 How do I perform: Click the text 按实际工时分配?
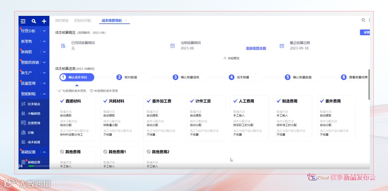tap(243, 125)
